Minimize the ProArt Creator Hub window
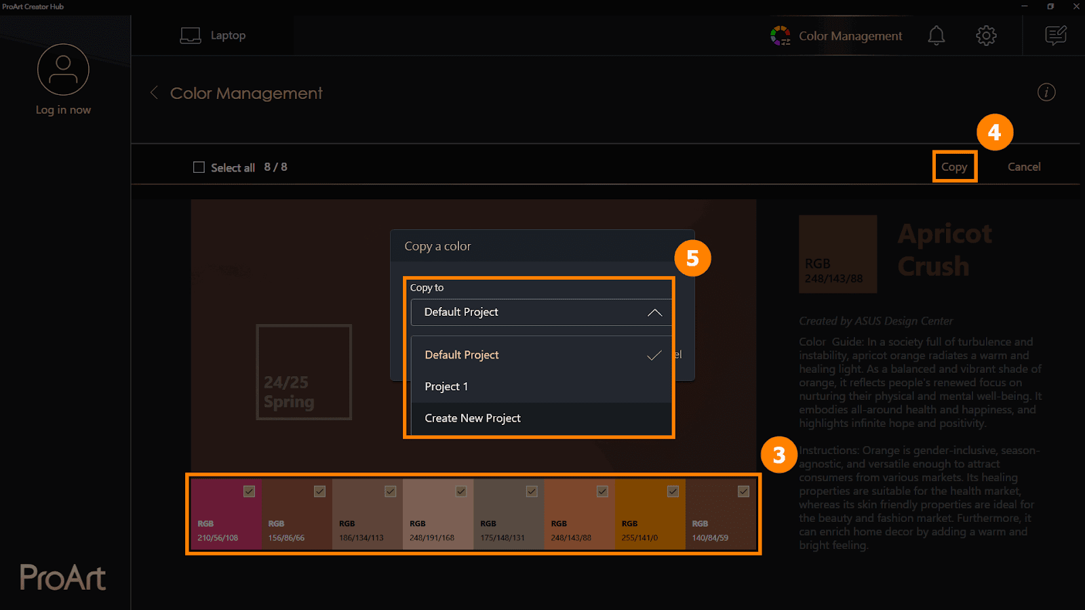The image size is (1085, 610). 1025,6
